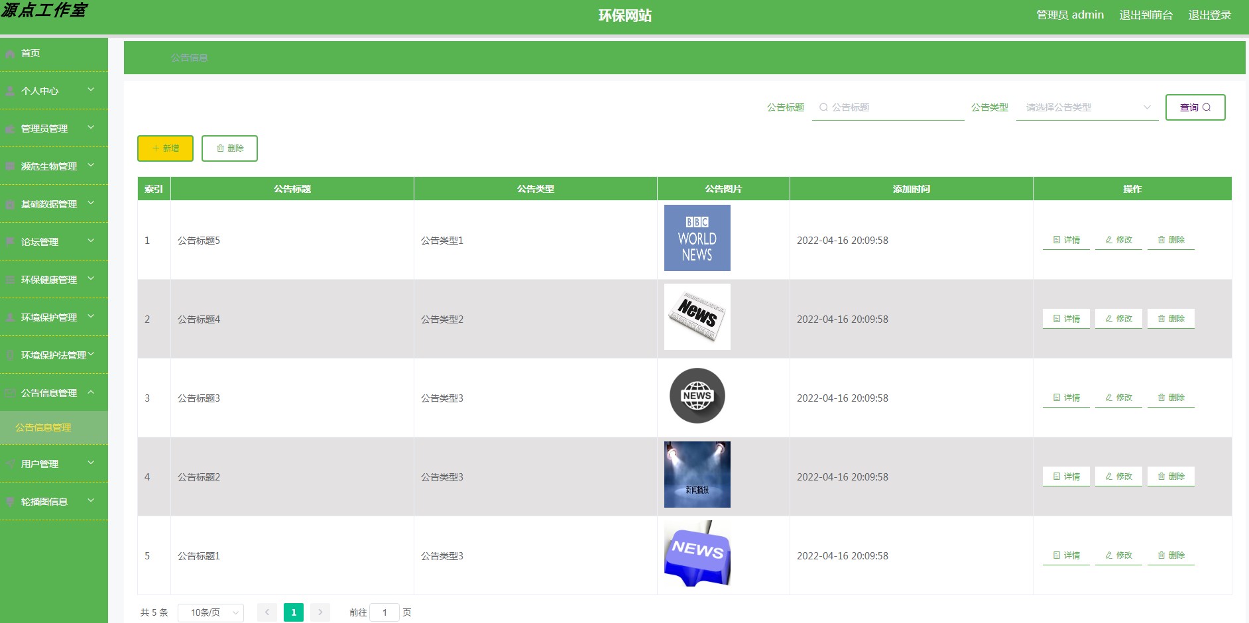Open the 请选择公告类型 dropdown
1249x623 pixels.
point(1086,107)
